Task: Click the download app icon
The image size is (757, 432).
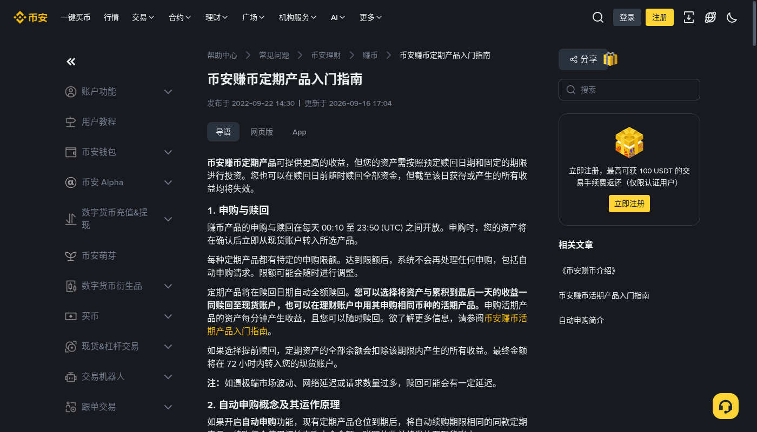Action: tap(689, 17)
